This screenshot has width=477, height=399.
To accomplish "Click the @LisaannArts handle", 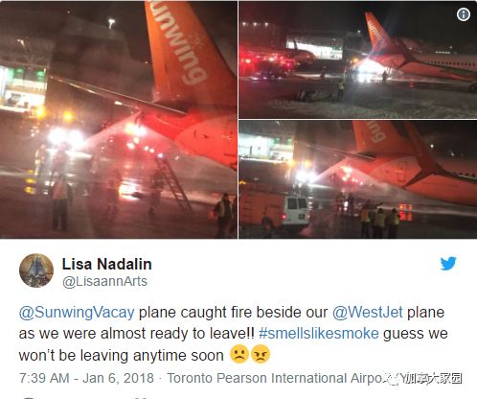I will tap(104, 281).
